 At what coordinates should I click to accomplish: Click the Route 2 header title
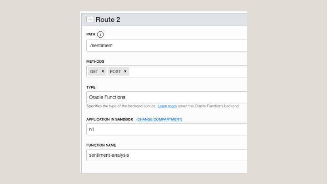108,20
